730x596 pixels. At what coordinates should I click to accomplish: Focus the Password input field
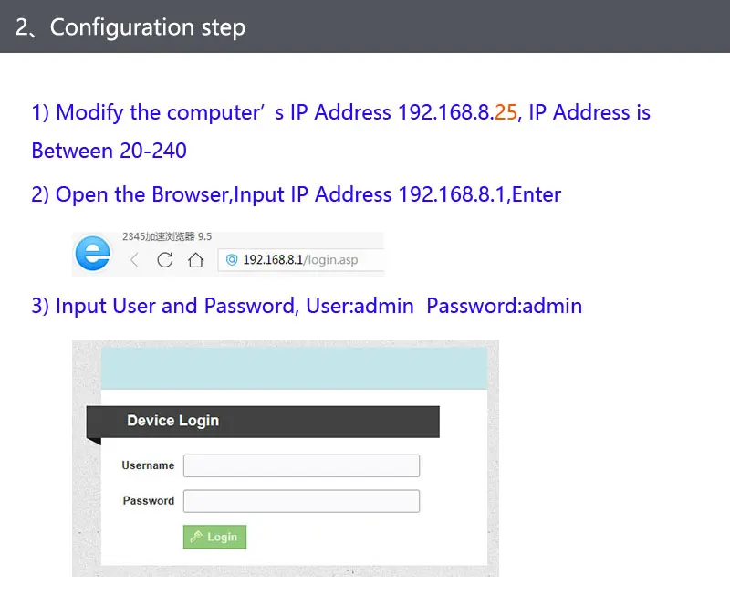pos(301,501)
